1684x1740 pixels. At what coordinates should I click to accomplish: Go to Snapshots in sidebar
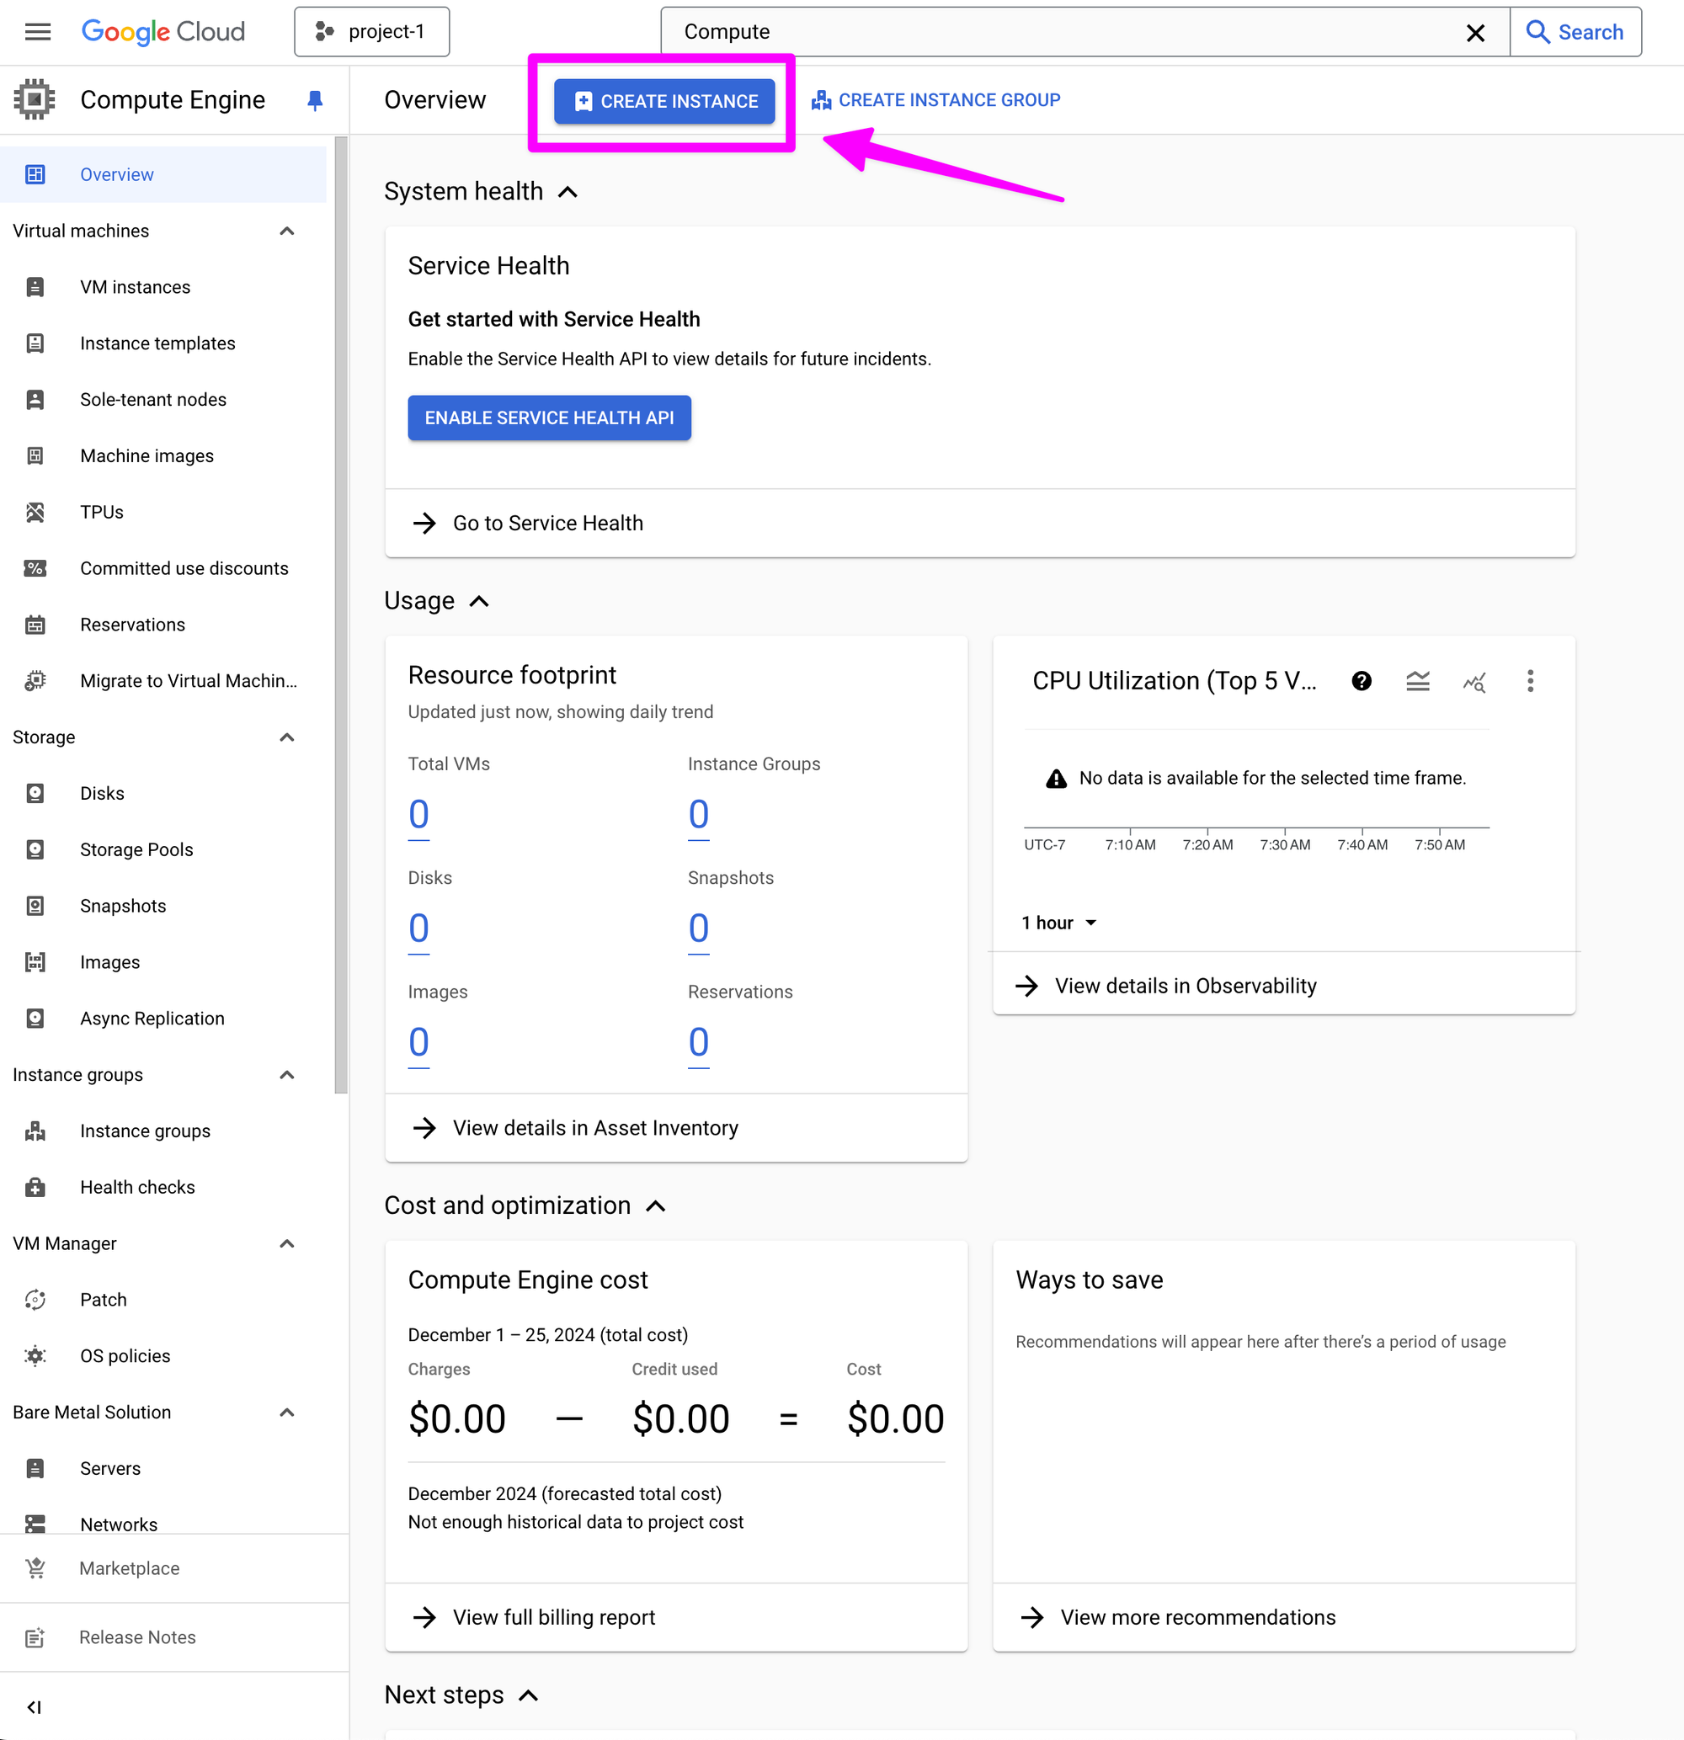(x=123, y=906)
